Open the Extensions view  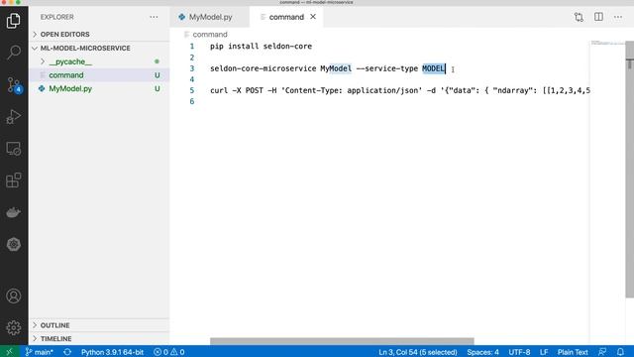click(13, 180)
